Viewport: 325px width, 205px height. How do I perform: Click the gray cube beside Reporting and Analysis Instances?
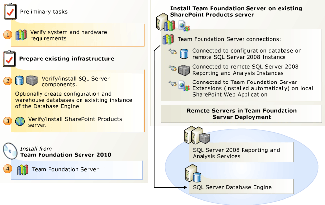pos(184,70)
